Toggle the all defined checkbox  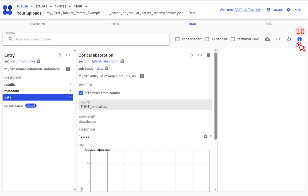coord(207,39)
